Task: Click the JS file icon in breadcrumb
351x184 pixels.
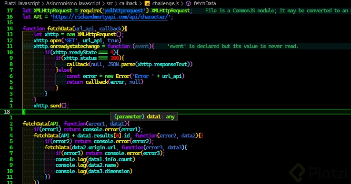Action: (x=147, y=3)
